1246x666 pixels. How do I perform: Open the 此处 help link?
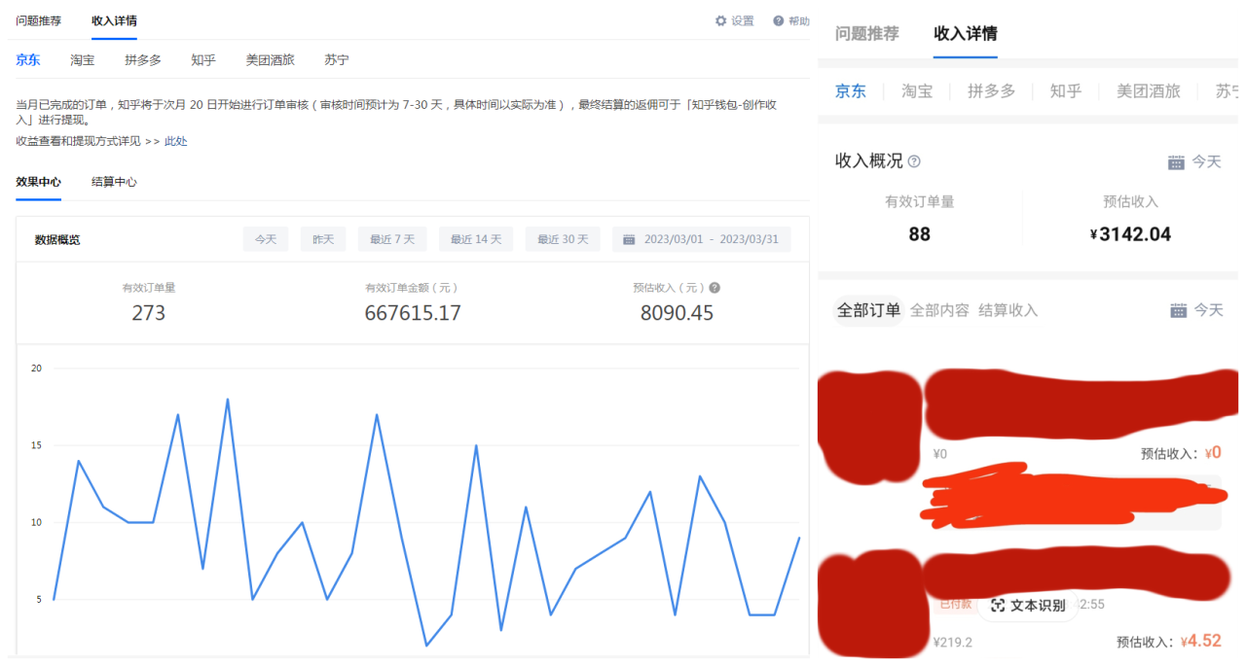pos(178,142)
